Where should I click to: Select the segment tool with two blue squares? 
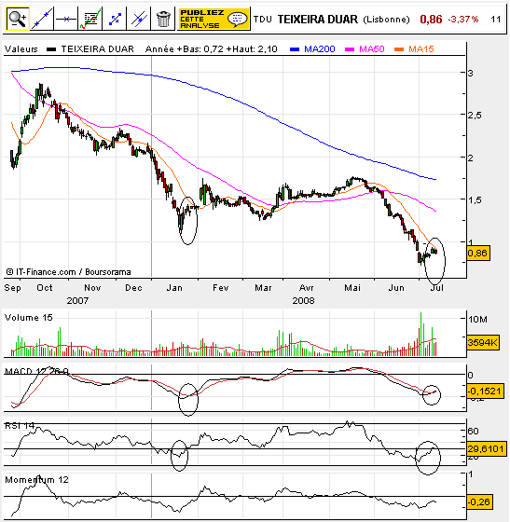115,19
